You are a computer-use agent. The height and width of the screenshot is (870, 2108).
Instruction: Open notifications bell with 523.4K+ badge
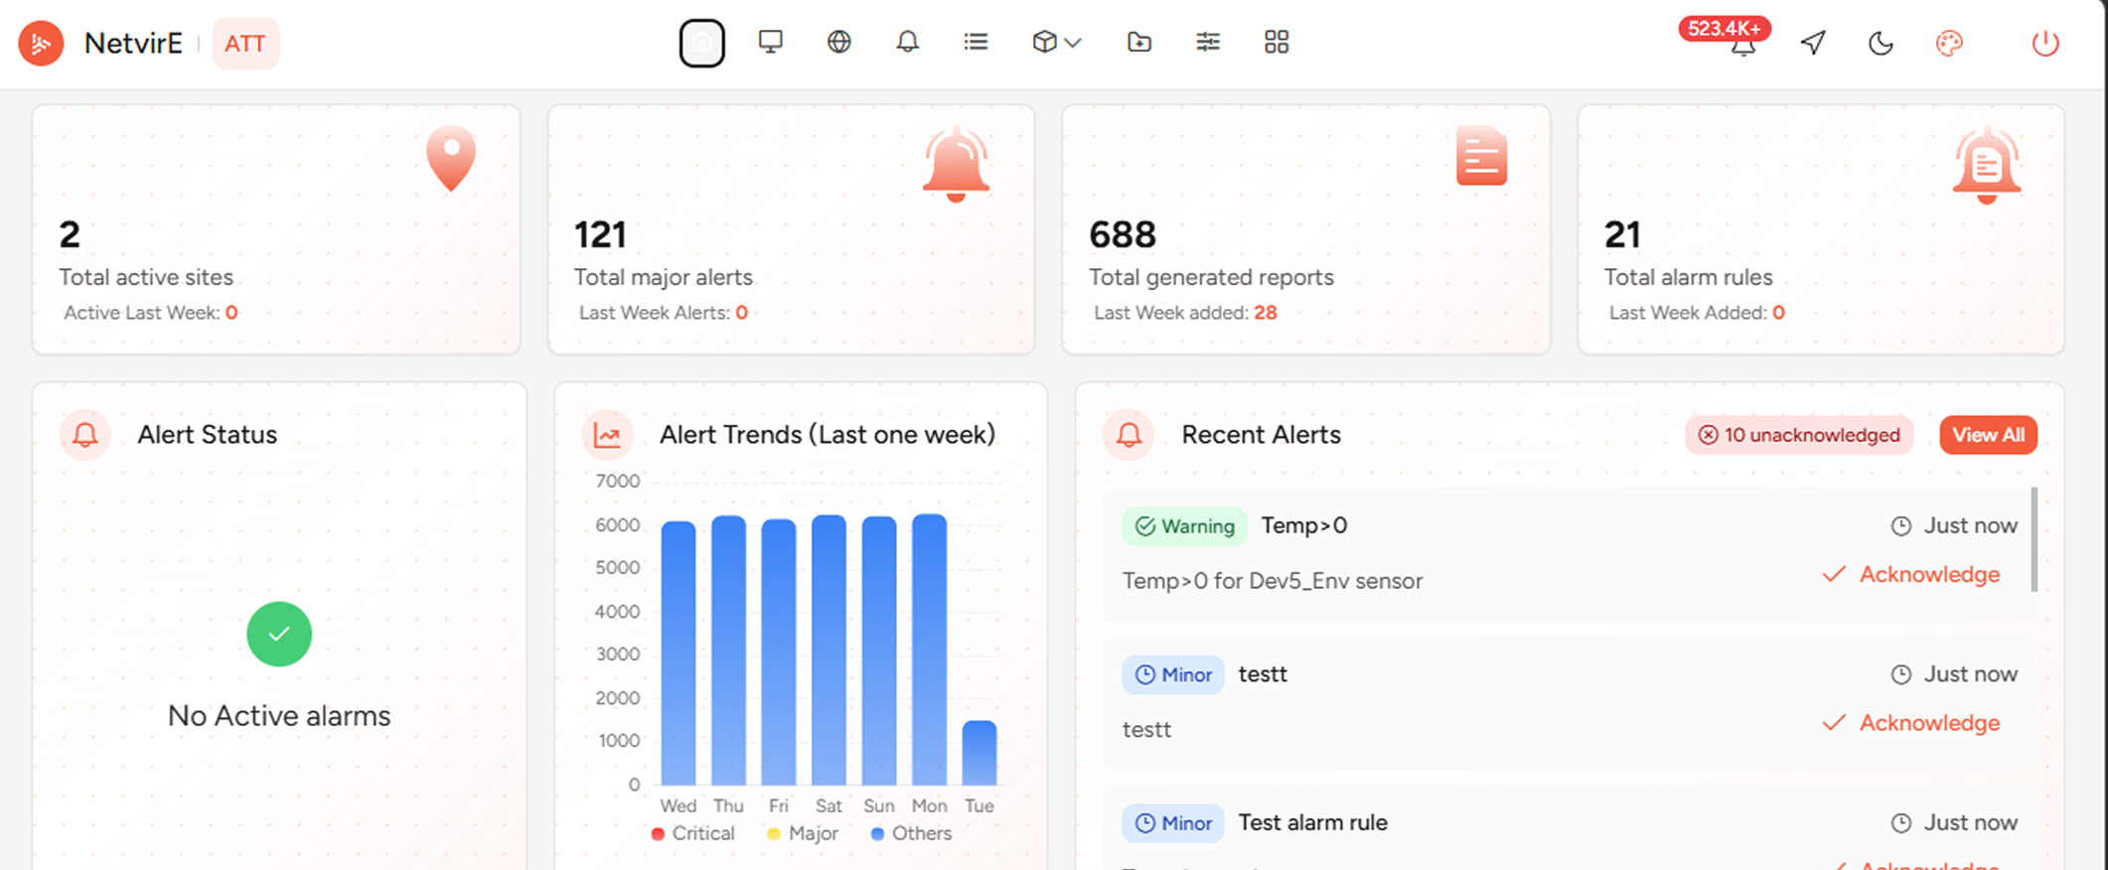coord(1742,44)
